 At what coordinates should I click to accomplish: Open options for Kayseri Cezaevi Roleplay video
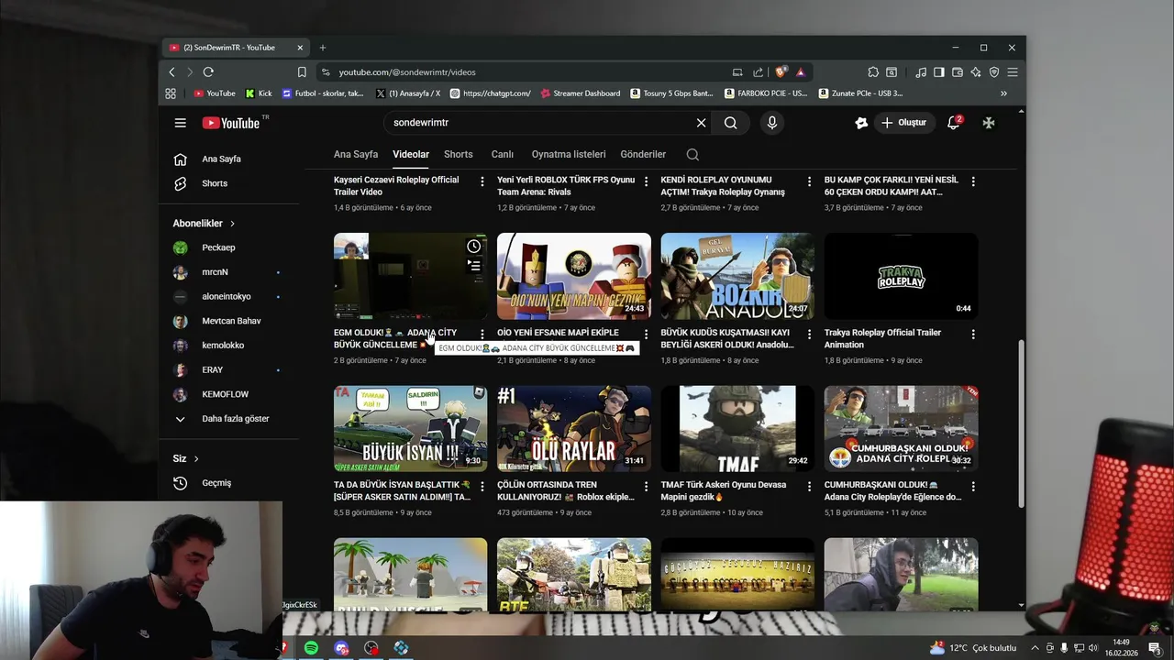(482, 181)
